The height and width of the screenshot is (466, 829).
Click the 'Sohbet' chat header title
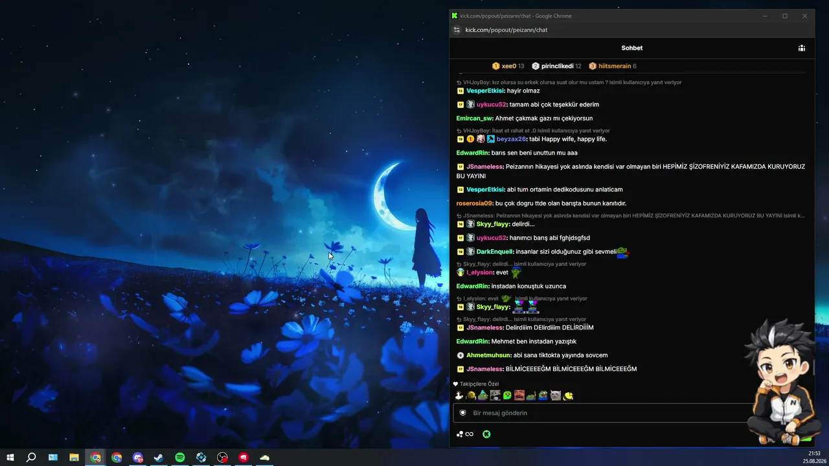point(632,48)
